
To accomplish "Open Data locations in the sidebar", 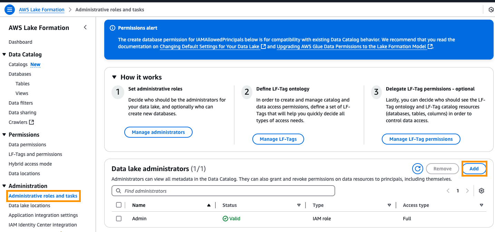I will [24, 173].
